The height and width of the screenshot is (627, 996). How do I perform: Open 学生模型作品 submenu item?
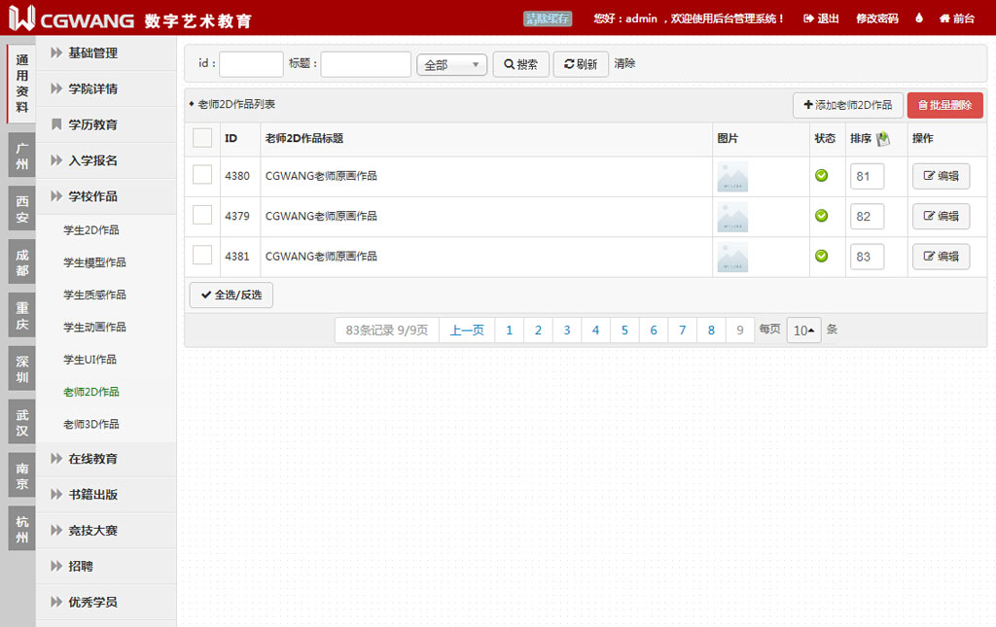[94, 262]
